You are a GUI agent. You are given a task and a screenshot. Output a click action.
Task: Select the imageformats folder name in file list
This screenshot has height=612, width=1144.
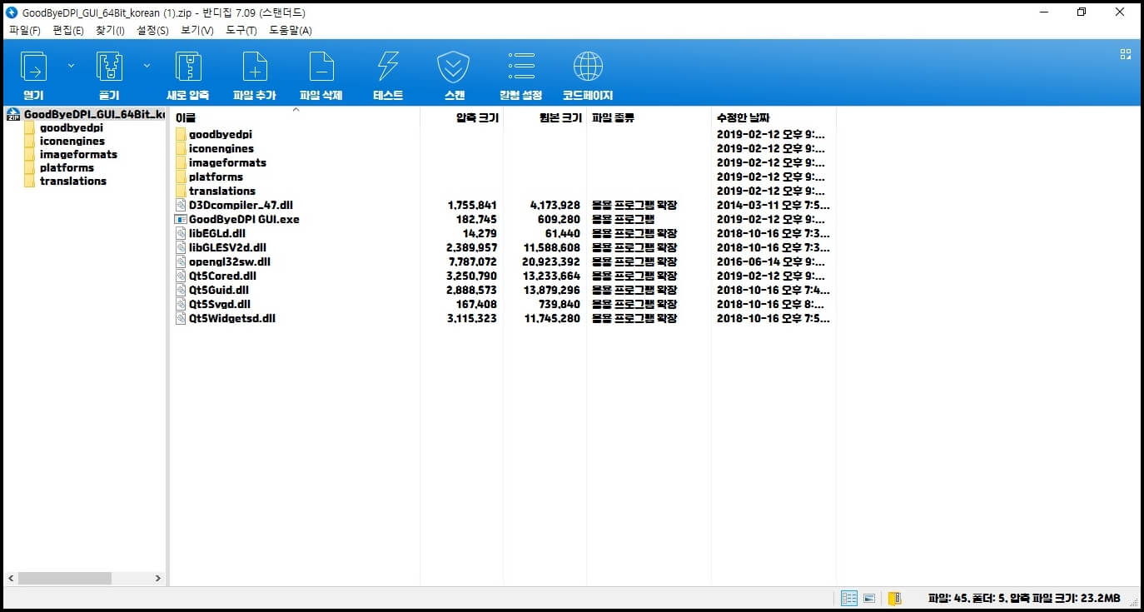pyautogui.click(x=227, y=162)
